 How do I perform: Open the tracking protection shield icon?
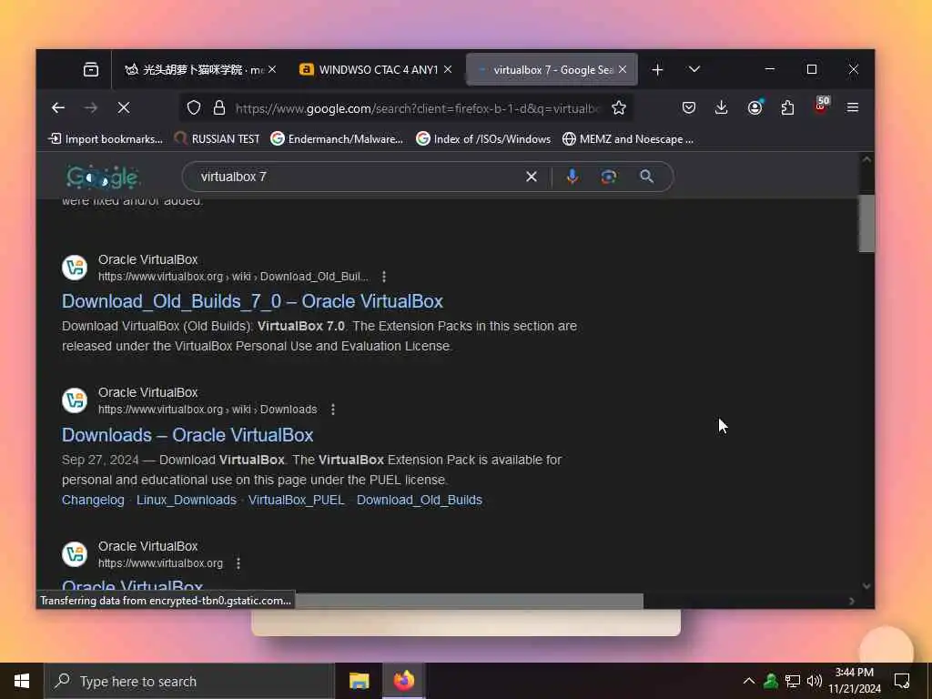[194, 107]
